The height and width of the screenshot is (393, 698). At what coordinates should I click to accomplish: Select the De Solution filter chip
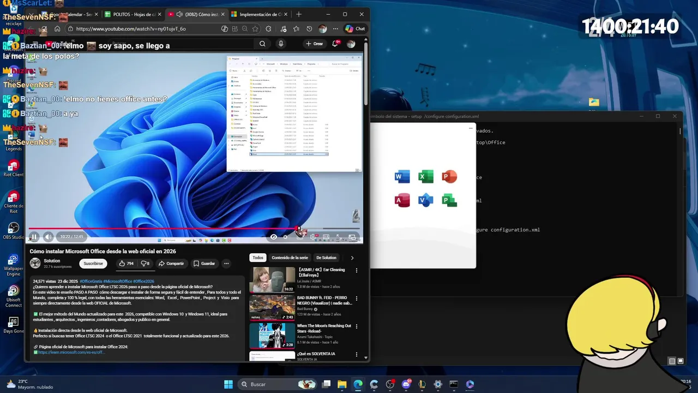[326, 258]
